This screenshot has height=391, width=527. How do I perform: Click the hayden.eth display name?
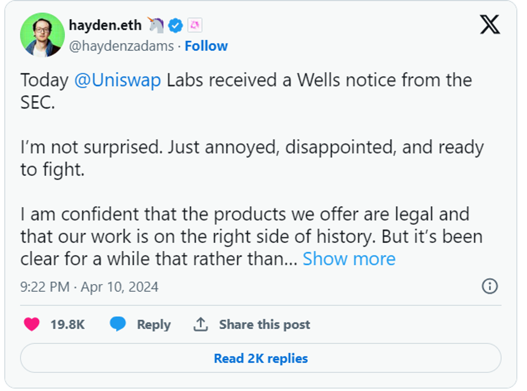pyautogui.click(x=105, y=25)
